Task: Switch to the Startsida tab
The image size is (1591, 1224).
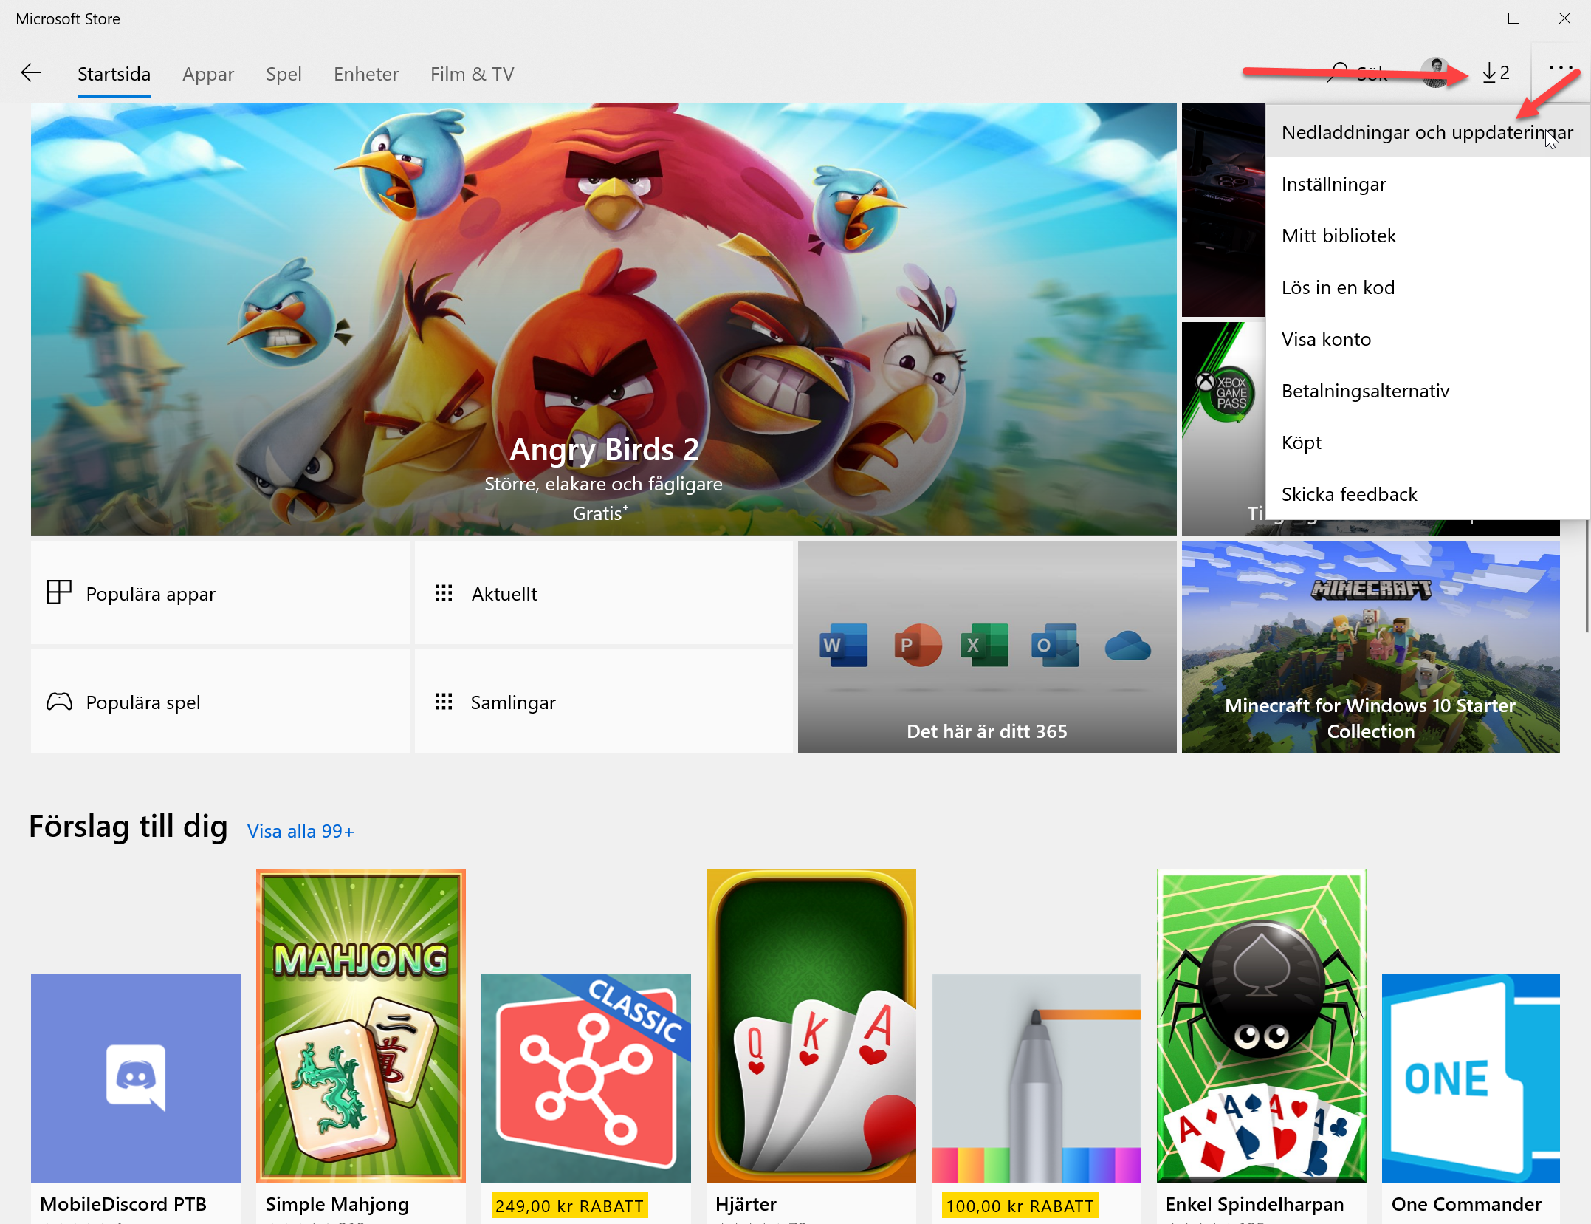Action: click(114, 74)
